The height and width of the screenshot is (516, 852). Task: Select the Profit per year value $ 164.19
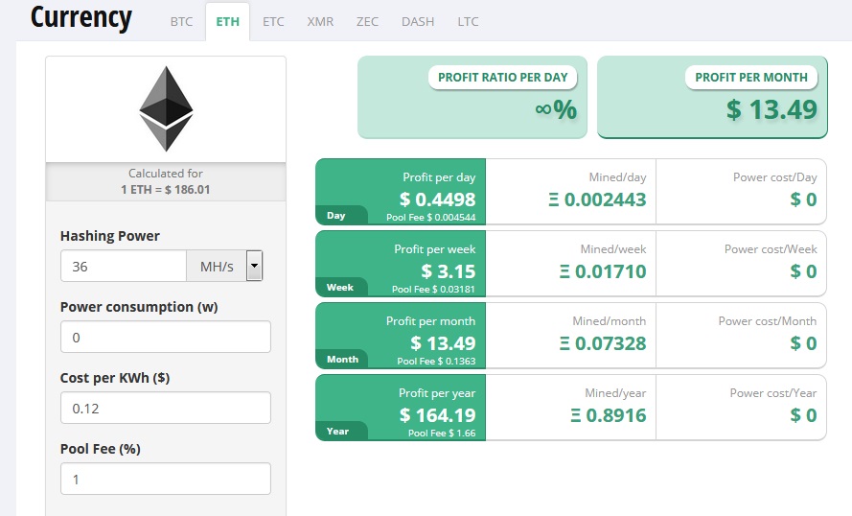pyautogui.click(x=437, y=415)
